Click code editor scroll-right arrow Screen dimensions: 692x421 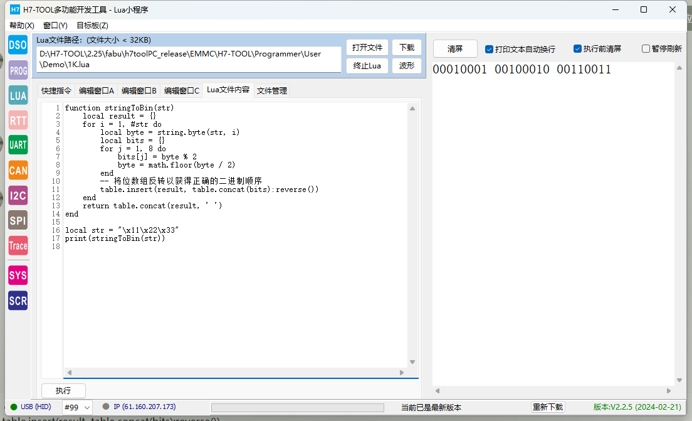[x=402, y=373]
